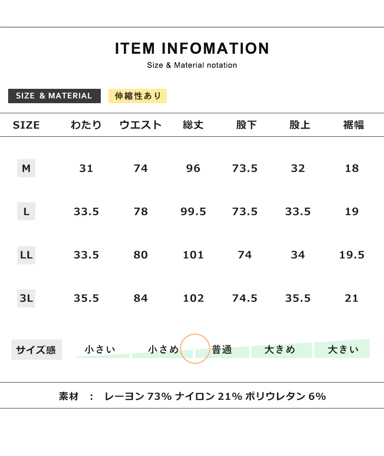Click the 総丈 column header

pyautogui.click(x=193, y=125)
